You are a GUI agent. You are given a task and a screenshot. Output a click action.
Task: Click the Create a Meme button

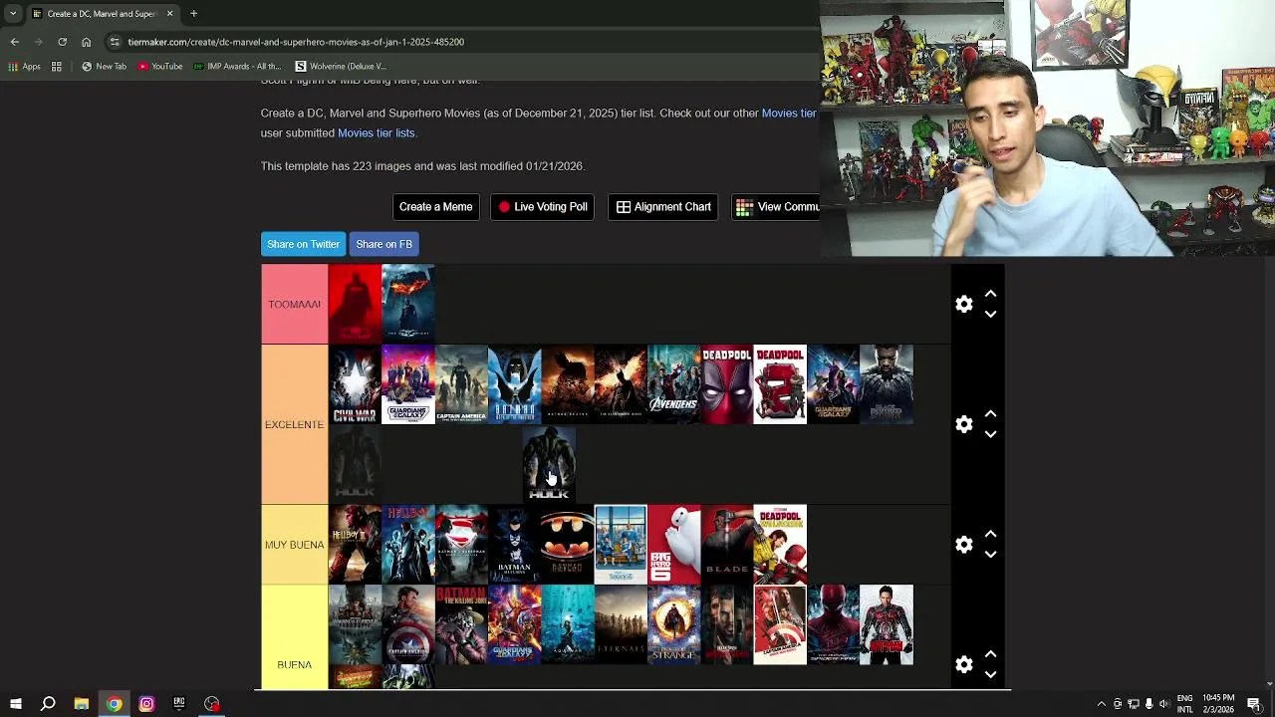point(435,207)
